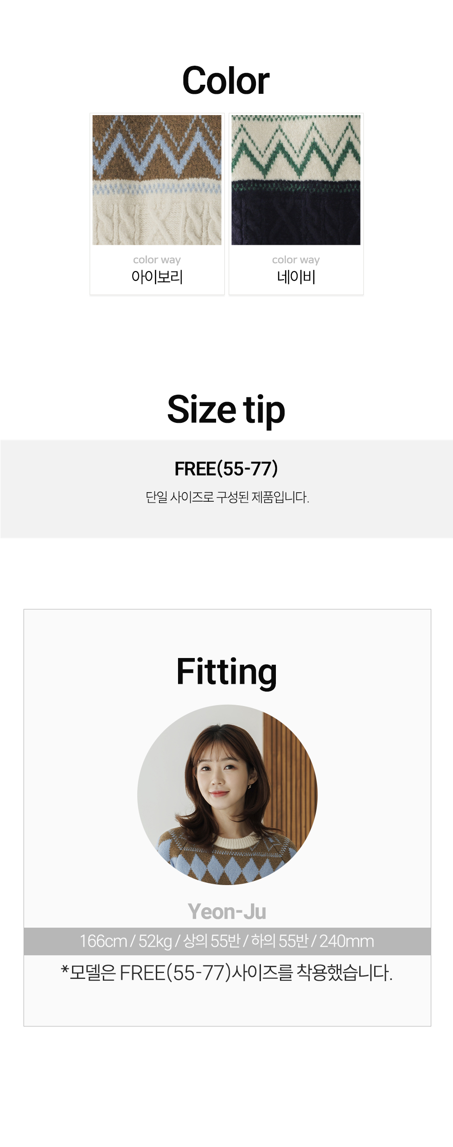The height and width of the screenshot is (1147, 453).
Task: Click the Yeon-Ju model name
Action: point(227,911)
